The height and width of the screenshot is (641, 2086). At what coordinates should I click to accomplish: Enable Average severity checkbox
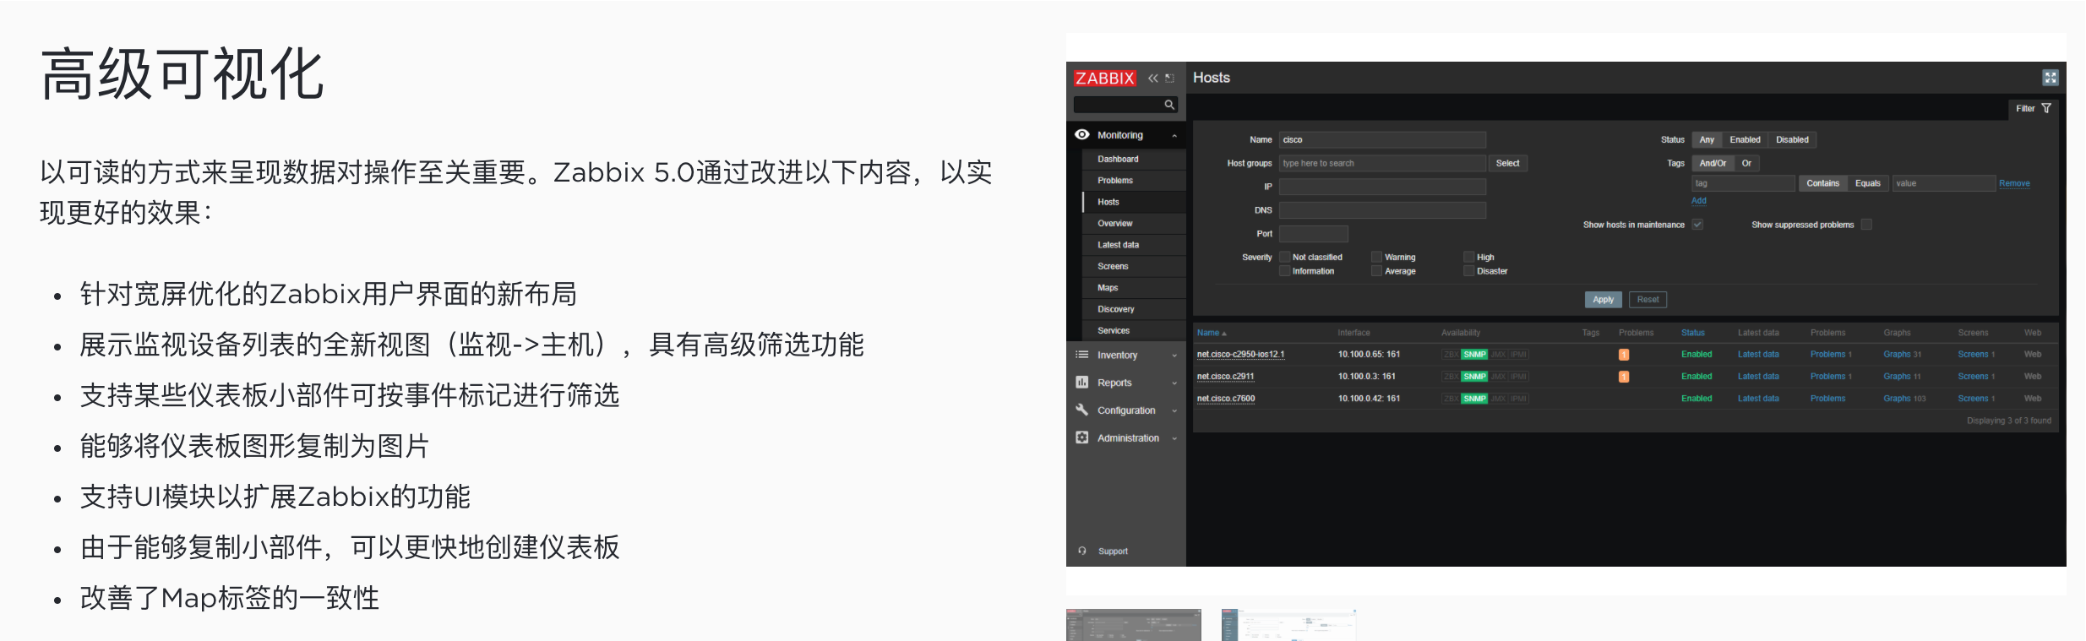1376,271
